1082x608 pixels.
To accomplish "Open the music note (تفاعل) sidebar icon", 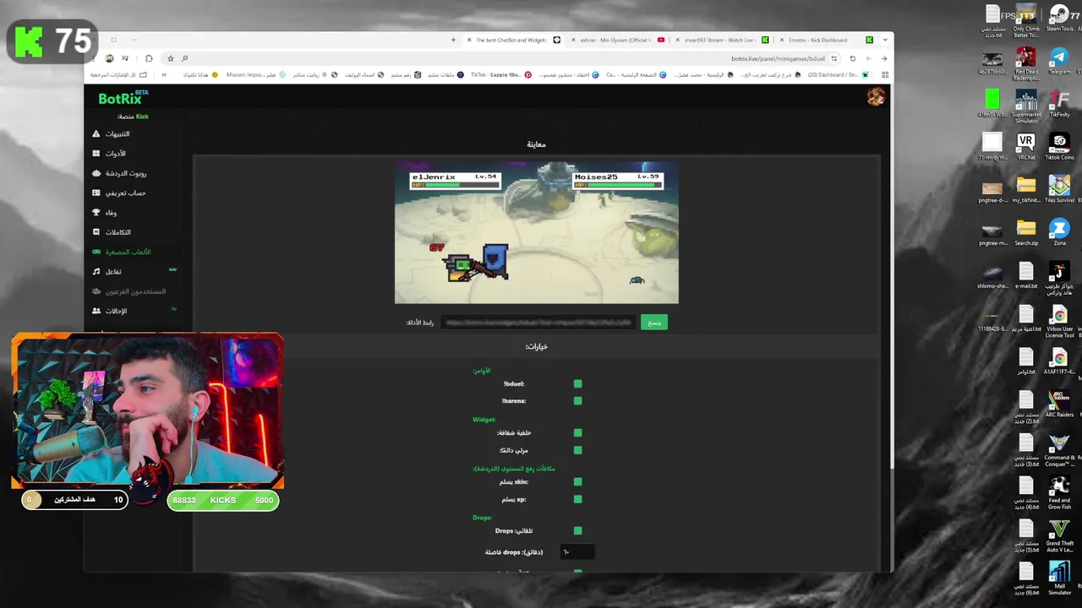I will tap(96, 271).
